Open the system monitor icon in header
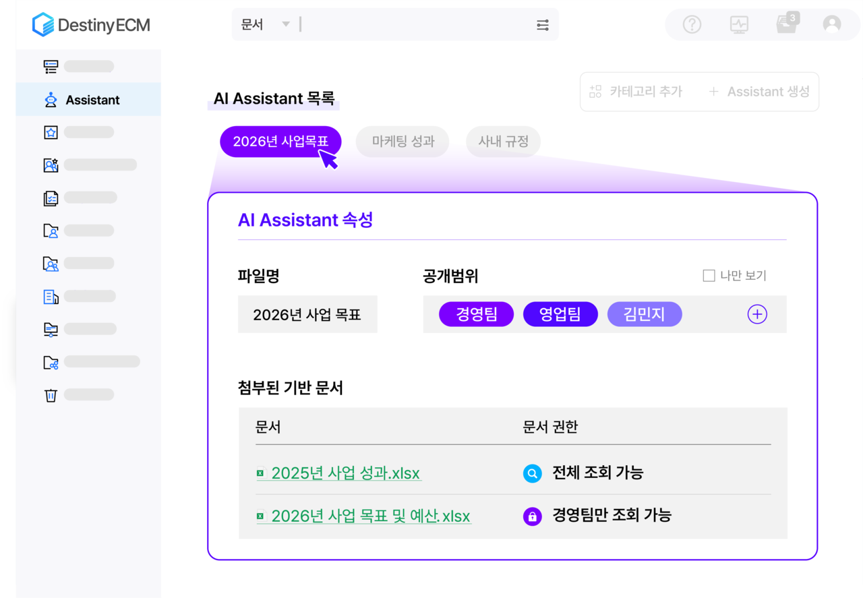This screenshot has height=598, width=863. [739, 25]
